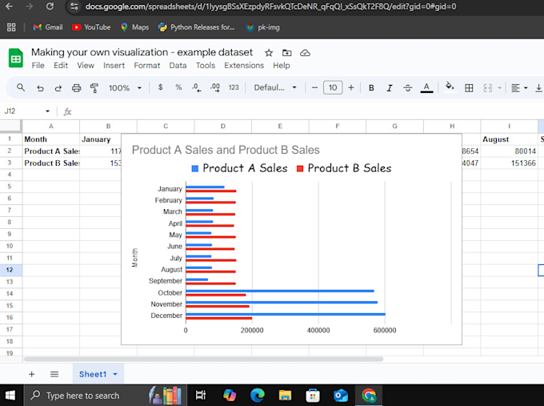Open the Google Sheets home icon
Screen dimensions: 544x406
click(16, 58)
